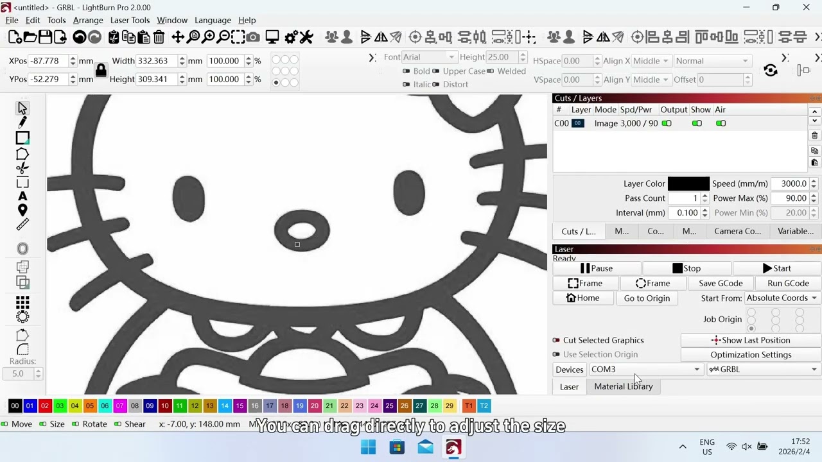The width and height of the screenshot is (822, 462).
Task: Click the Undo arrow icon
Action: coord(80,37)
